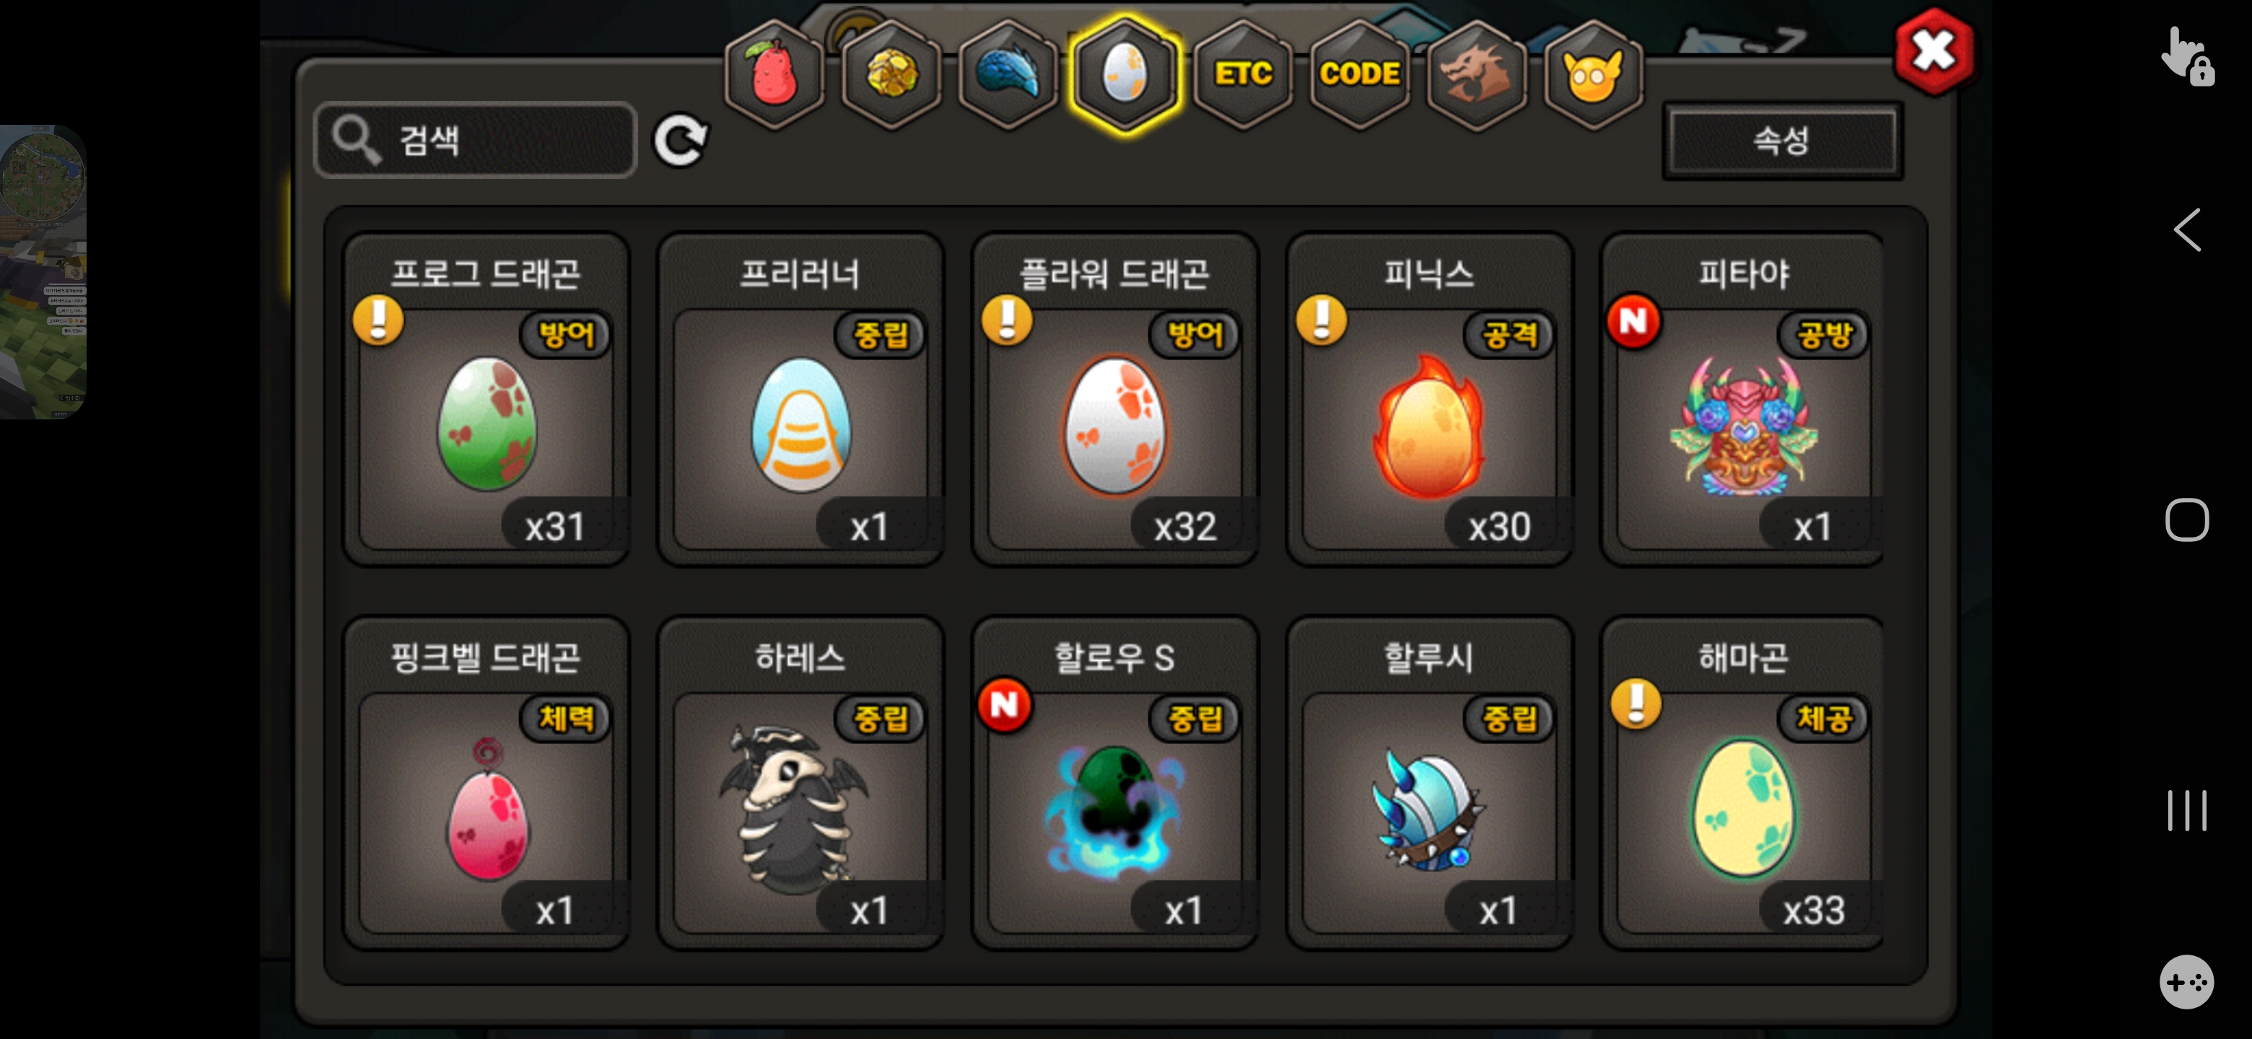Open the red fruit food tab
The image size is (2252, 1039).
(x=774, y=74)
